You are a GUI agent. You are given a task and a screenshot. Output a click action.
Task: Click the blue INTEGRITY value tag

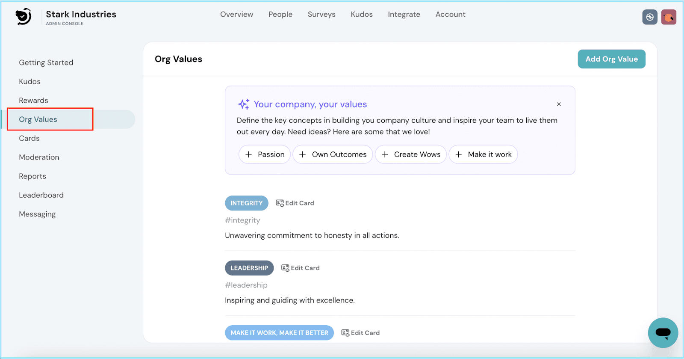[x=247, y=203]
